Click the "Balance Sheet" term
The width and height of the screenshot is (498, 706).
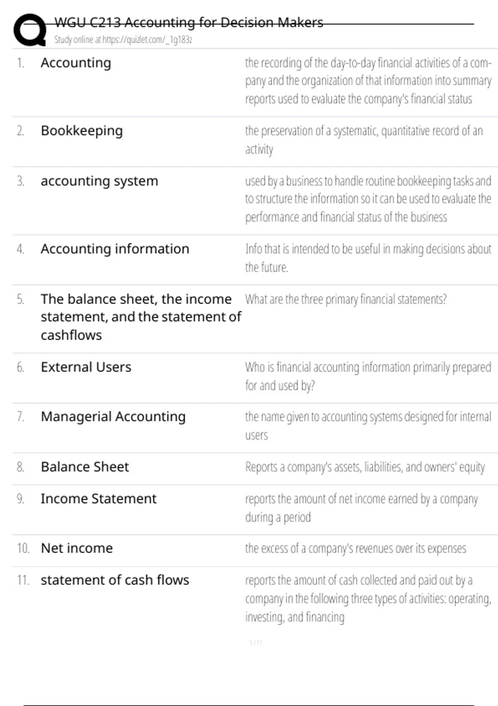tap(85, 467)
